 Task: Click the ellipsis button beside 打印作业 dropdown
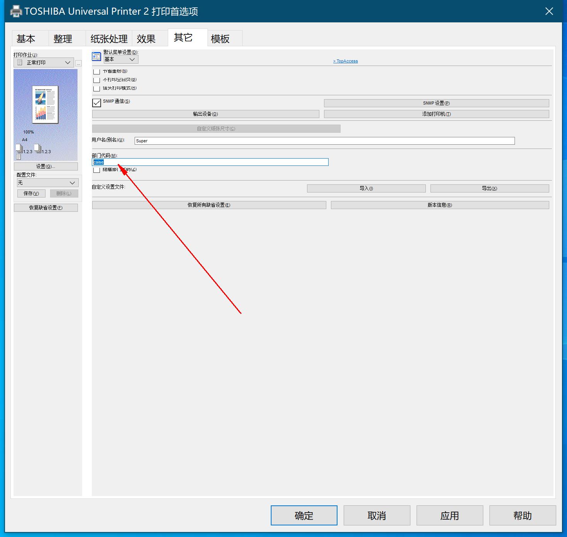point(78,63)
